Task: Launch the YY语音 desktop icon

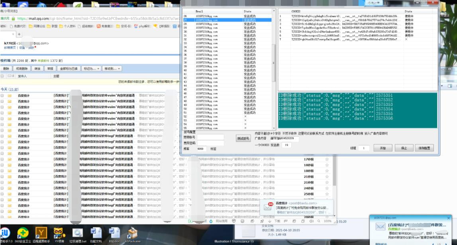Action: 59,235
